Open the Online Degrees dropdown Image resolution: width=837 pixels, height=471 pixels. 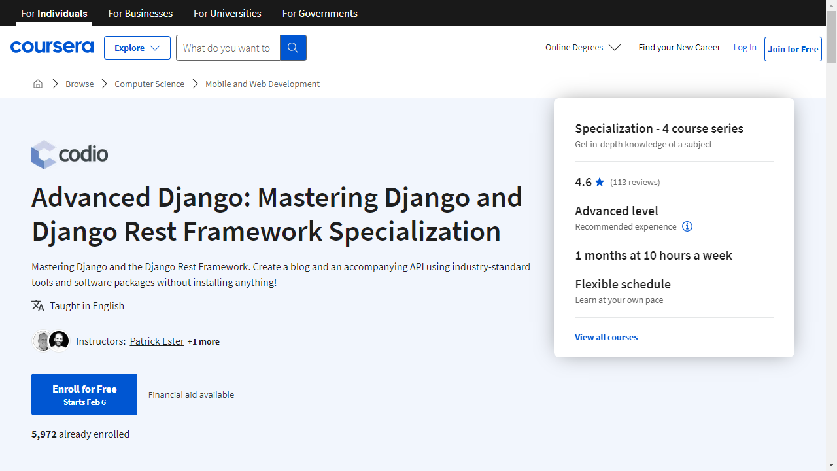[583, 47]
